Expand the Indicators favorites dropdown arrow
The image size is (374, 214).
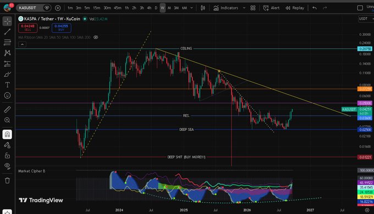click(x=244, y=8)
